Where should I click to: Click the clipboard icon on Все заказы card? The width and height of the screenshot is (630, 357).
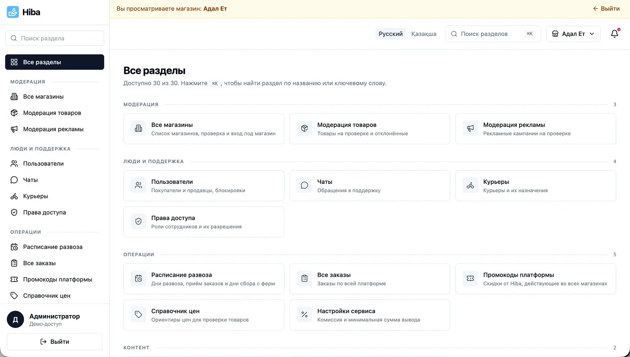coord(304,278)
